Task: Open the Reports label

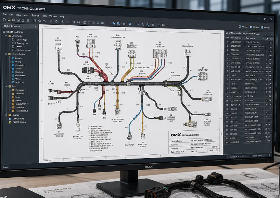Action: tap(267, 27)
